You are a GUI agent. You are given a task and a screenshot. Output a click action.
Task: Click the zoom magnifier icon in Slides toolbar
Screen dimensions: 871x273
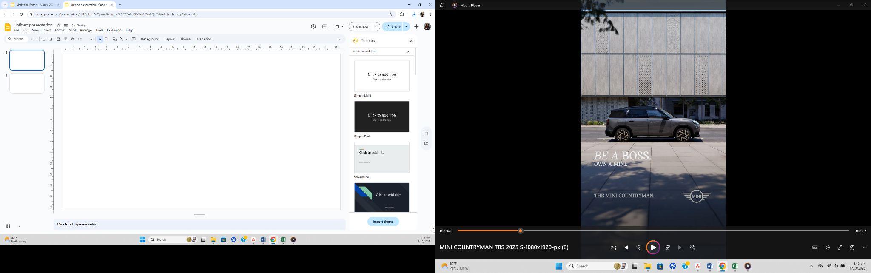click(x=73, y=39)
